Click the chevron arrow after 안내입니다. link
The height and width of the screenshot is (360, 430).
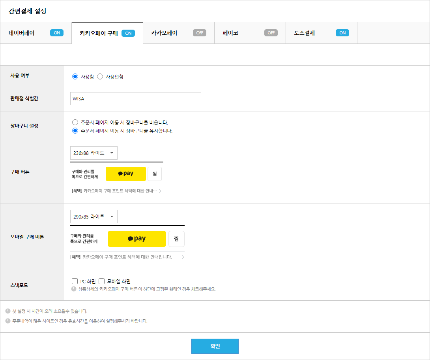[x=183, y=257]
